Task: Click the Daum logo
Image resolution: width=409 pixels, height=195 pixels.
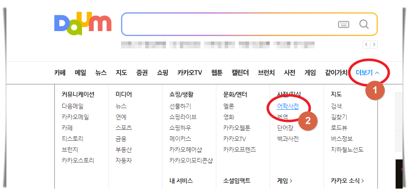Action: pos(83,24)
